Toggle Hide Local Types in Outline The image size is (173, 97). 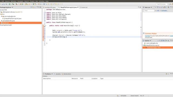168,41
